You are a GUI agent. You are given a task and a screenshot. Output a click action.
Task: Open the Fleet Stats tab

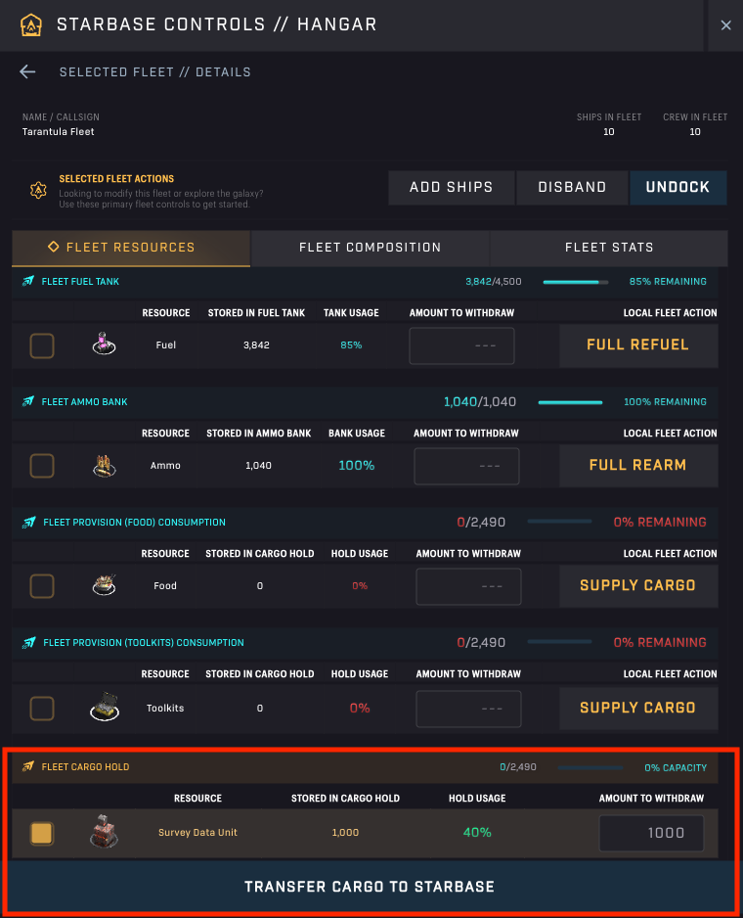[608, 248]
